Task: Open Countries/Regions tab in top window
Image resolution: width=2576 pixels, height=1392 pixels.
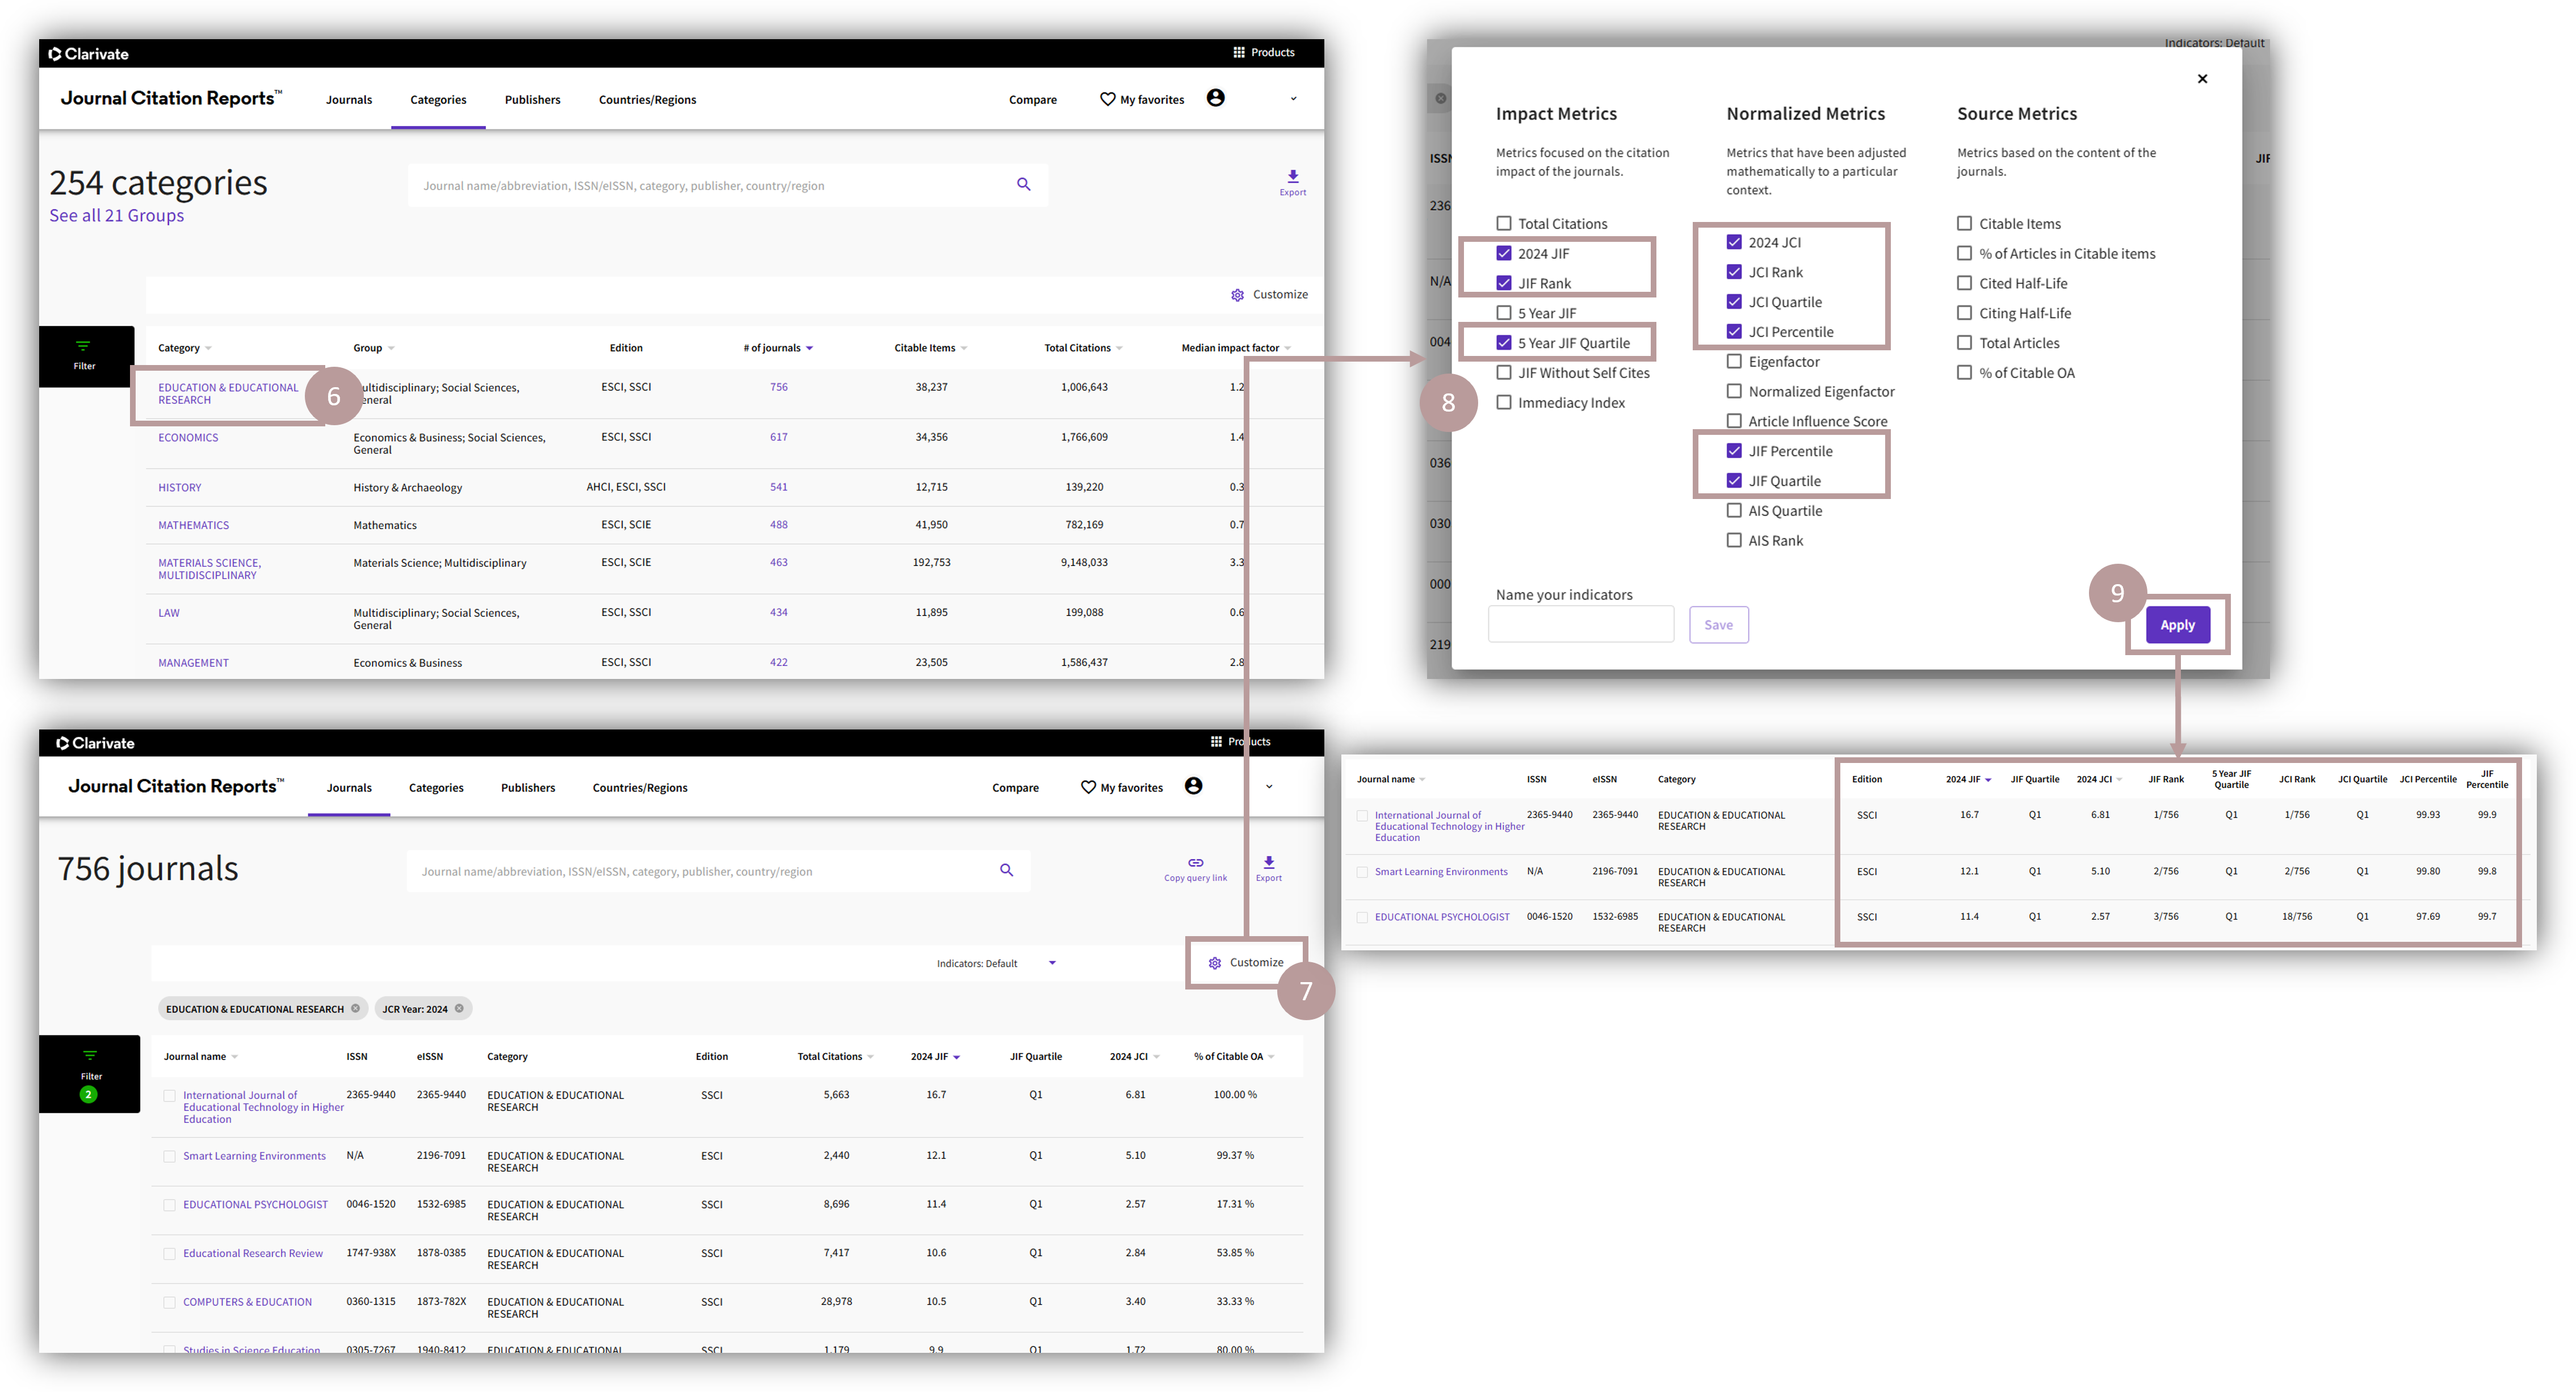Action: click(647, 99)
